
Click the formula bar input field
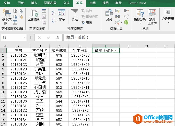tap(118, 37)
